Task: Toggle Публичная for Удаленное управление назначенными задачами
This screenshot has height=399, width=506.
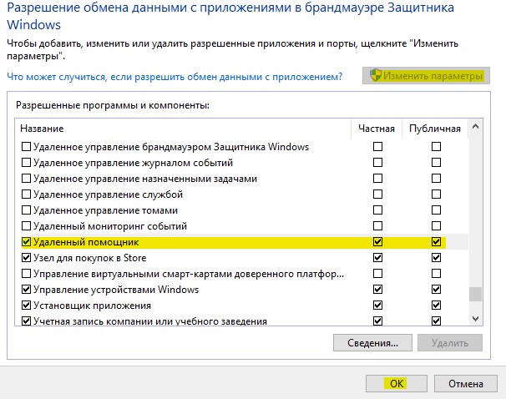Action: click(436, 178)
